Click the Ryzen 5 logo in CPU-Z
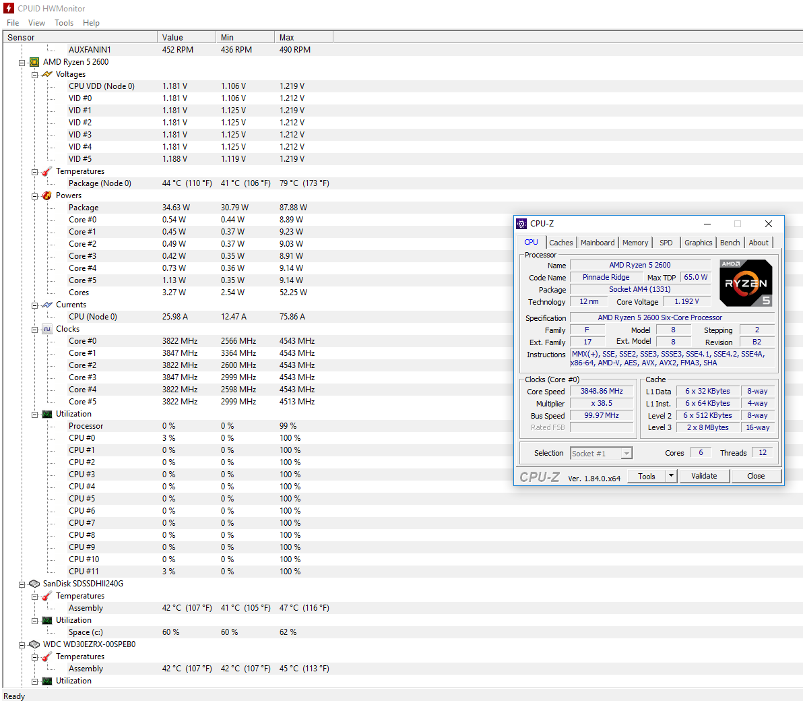 click(746, 283)
